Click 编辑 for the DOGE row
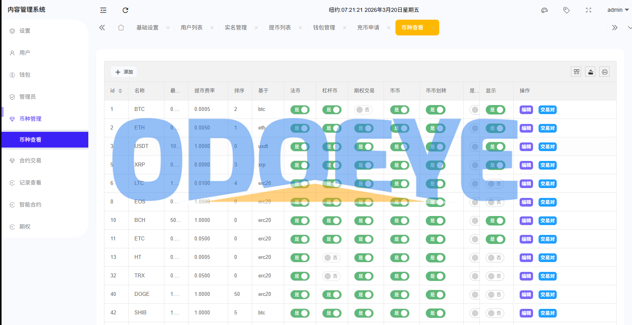 [526, 295]
